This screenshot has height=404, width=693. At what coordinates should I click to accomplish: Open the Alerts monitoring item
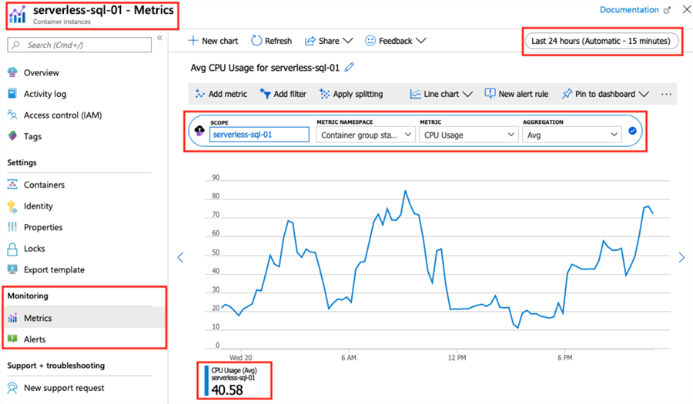[x=35, y=339]
